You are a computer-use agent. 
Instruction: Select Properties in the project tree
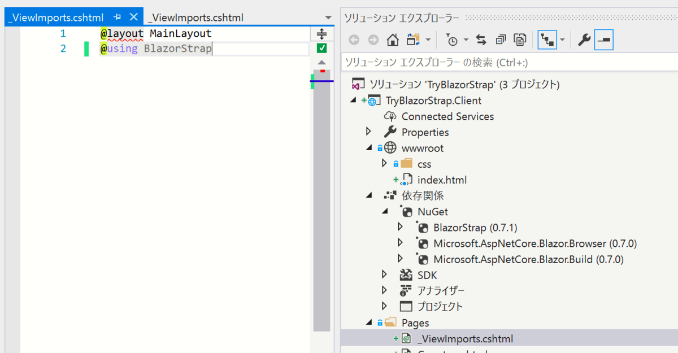(x=425, y=133)
